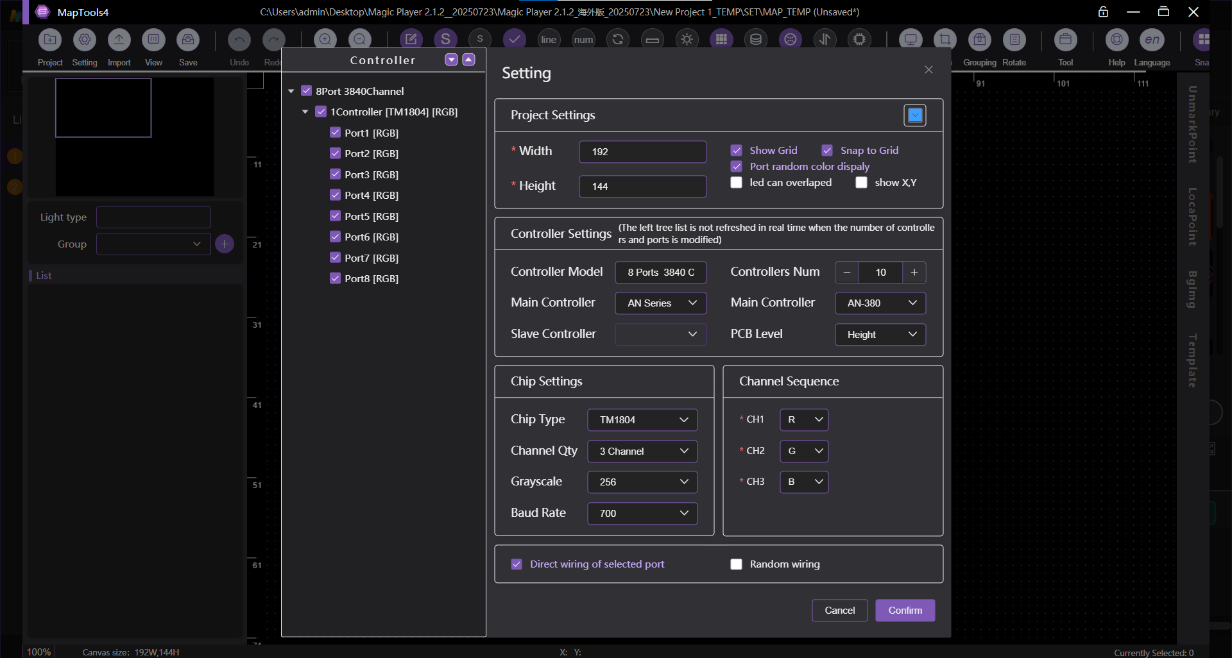Click the Controller panel up-arrow button
Screen dimensions: 1232x658
469,60
